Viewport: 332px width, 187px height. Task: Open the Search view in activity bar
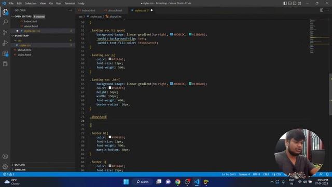(x=5, y=22)
